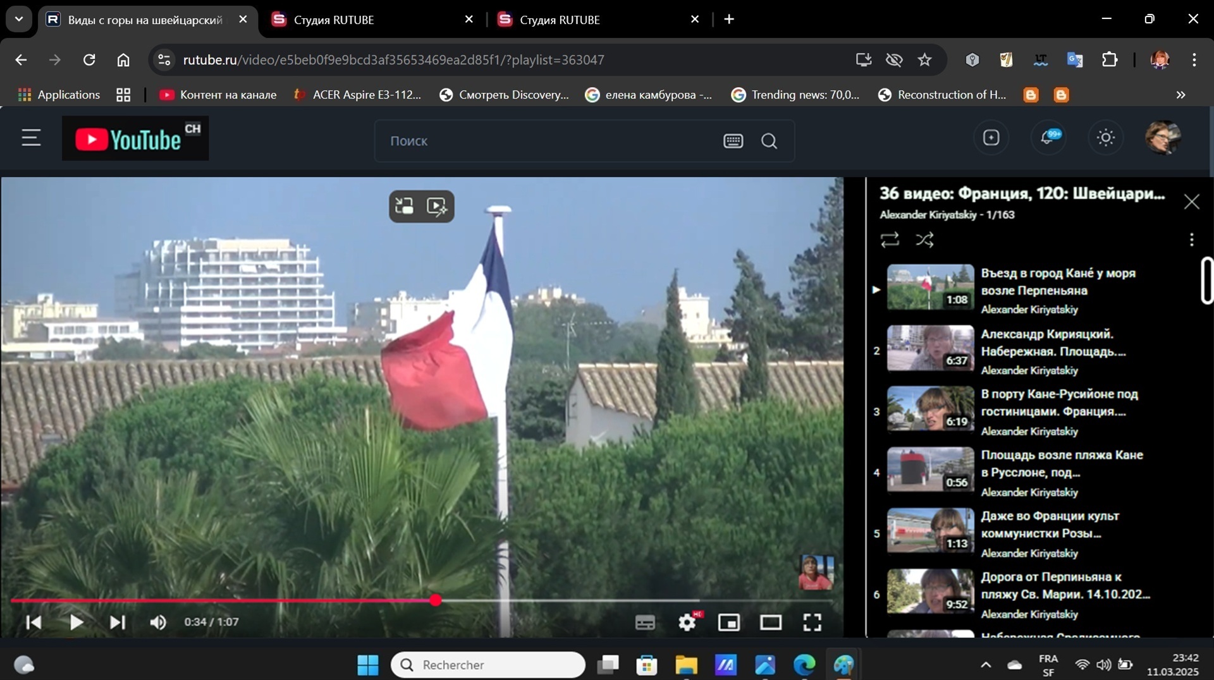The height and width of the screenshot is (680, 1214).
Task: Open the Applications bookmarks shortcut
Action: [x=59, y=95]
